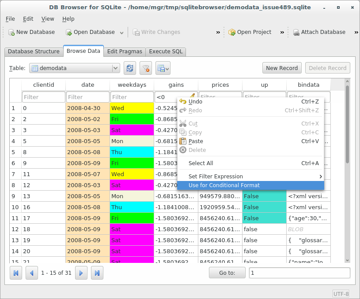Choose Use for Conditional Format
This screenshot has height=299, width=360.
pos(250,185)
